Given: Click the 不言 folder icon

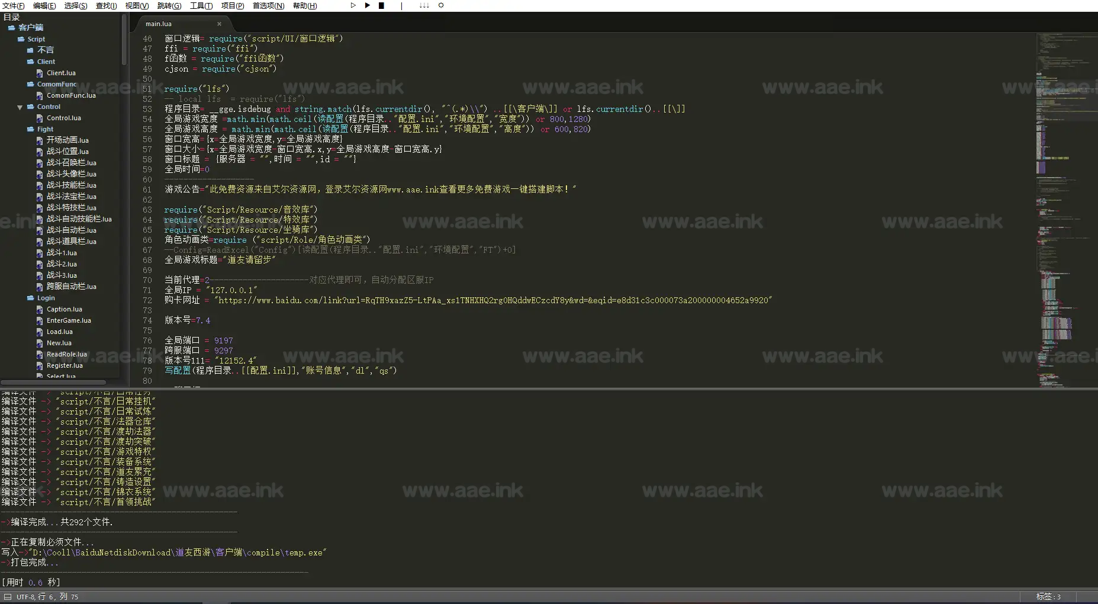Looking at the screenshot, I should tap(31, 50).
